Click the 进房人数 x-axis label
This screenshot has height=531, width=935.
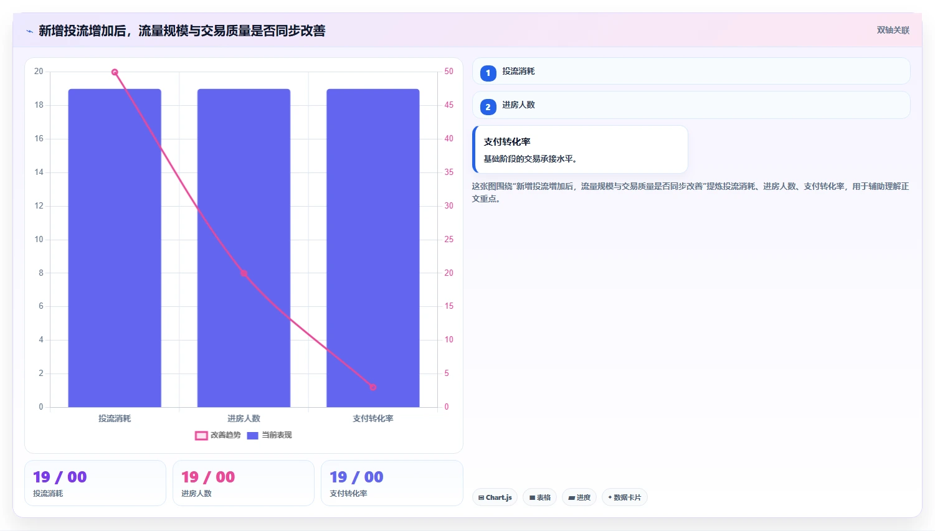[244, 419]
